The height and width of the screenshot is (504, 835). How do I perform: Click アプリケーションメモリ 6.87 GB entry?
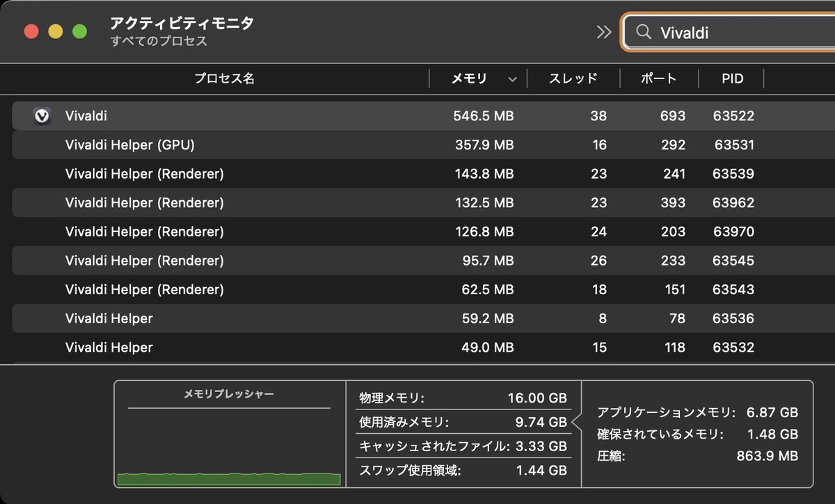(697, 412)
